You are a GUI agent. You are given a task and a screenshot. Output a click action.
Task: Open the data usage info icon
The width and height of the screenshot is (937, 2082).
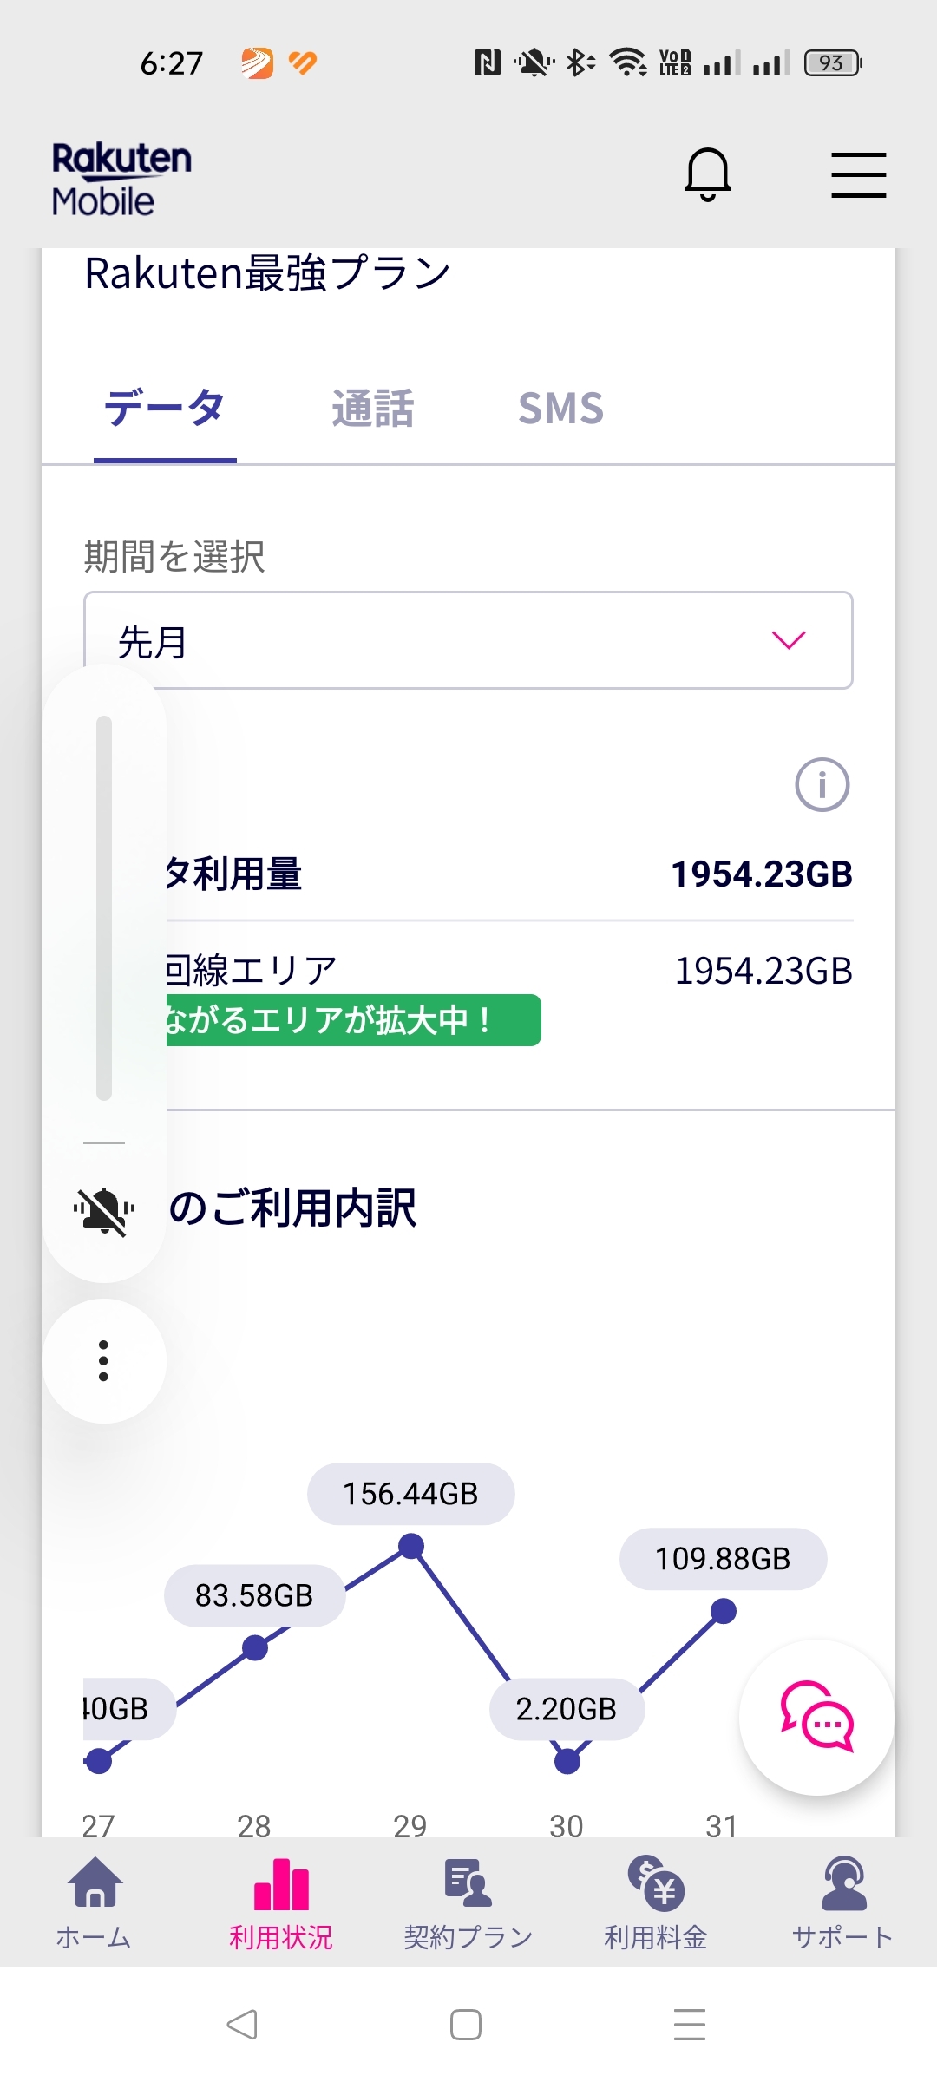pos(822,785)
